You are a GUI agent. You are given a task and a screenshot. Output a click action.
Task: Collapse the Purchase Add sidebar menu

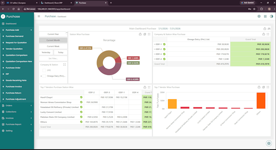(17, 30)
